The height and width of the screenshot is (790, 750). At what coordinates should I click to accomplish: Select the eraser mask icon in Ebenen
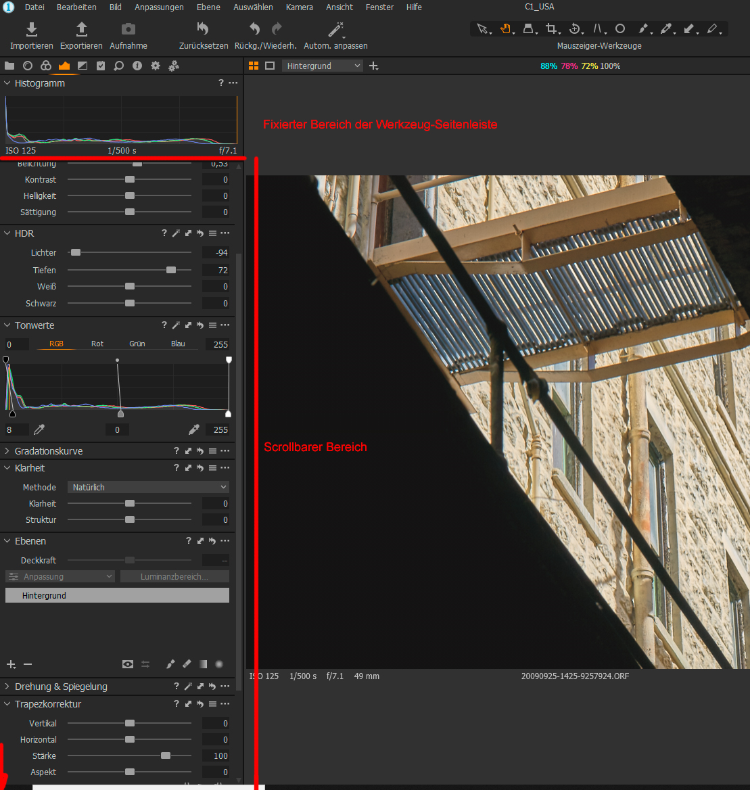[187, 664]
